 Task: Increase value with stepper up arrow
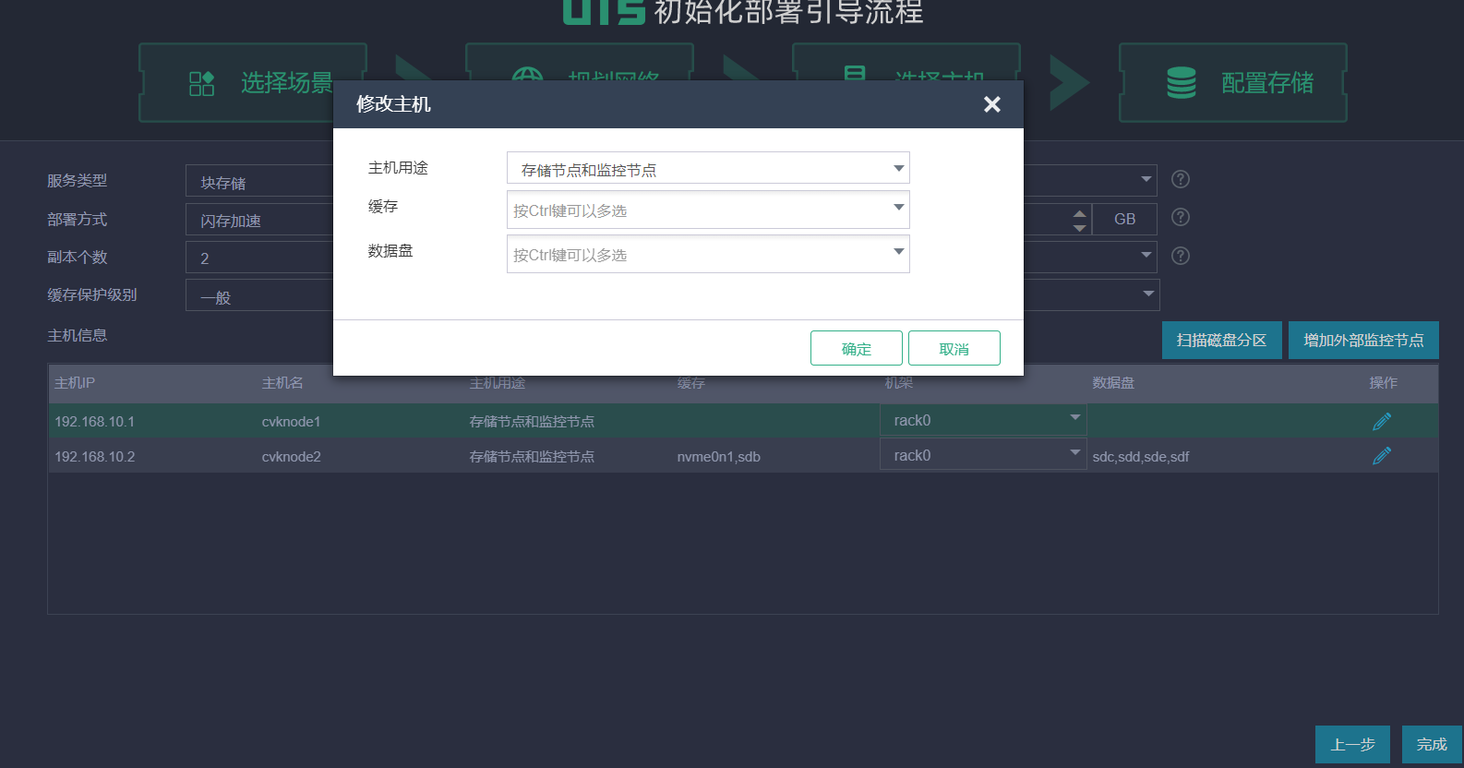click(1080, 213)
